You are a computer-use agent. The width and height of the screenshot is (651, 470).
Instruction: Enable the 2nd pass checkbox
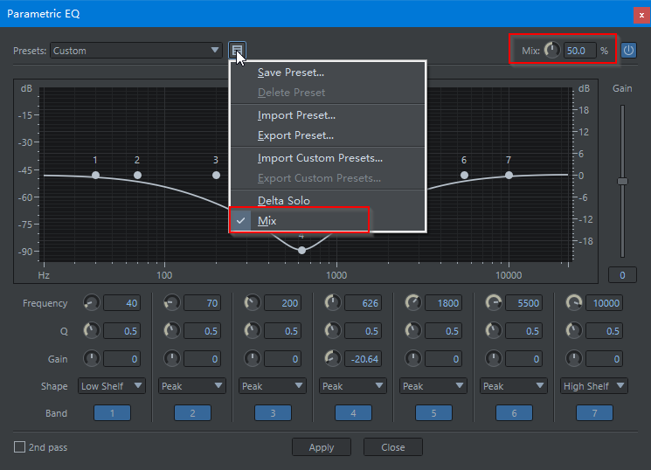pyautogui.click(x=19, y=447)
